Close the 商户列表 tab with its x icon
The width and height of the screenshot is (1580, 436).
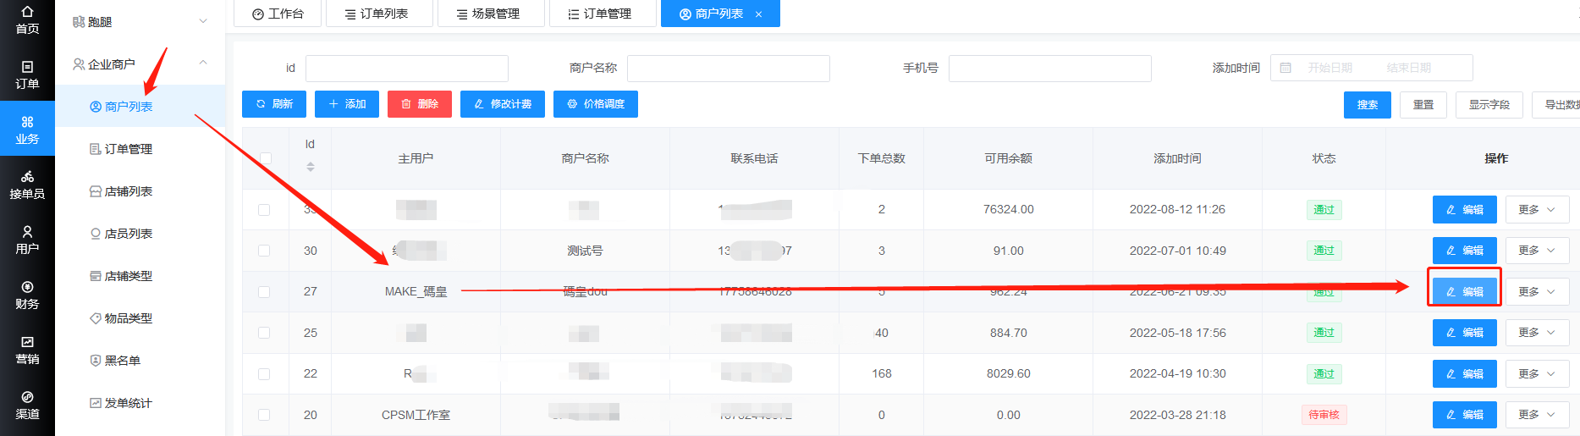coord(758,14)
